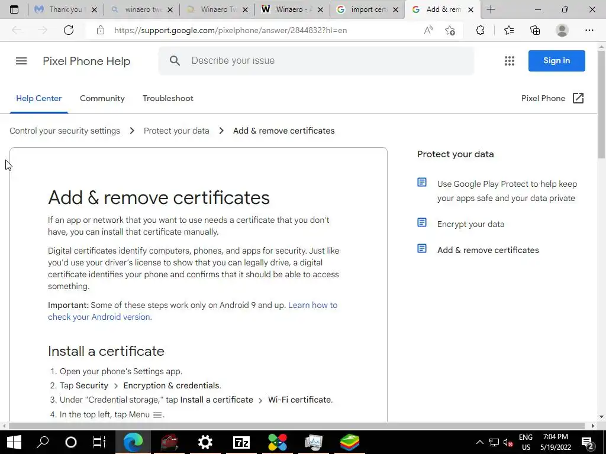Open the Pixel Phone Help hamburger menu

pos(21,61)
